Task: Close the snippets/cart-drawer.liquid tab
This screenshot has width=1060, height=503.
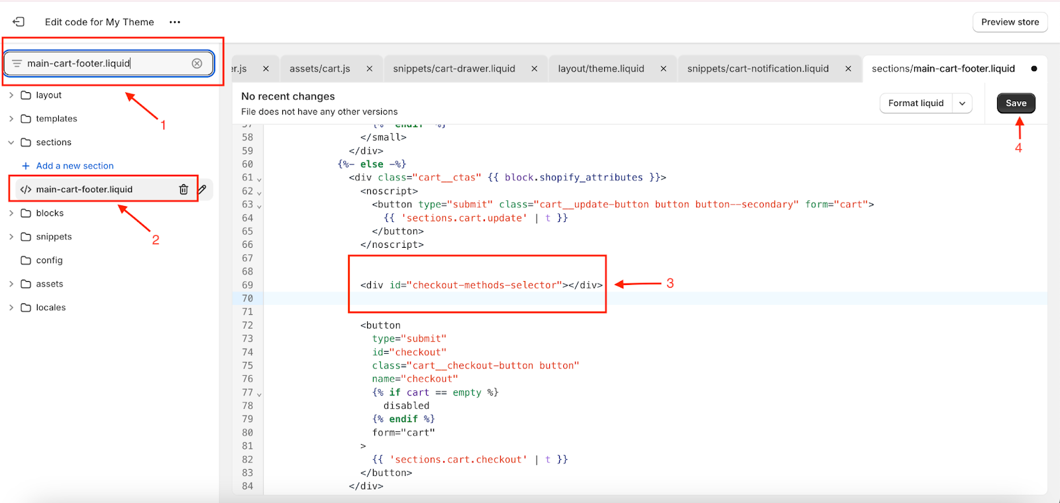Action: point(534,68)
